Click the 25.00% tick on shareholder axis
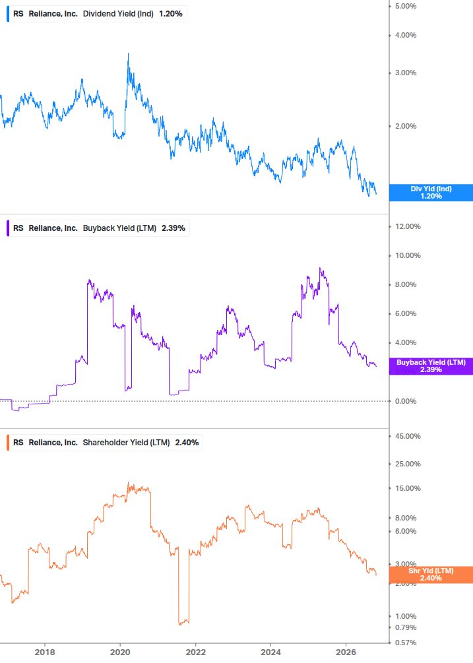The height and width of the screenshot is (663, 473). [x=408, y=464]
